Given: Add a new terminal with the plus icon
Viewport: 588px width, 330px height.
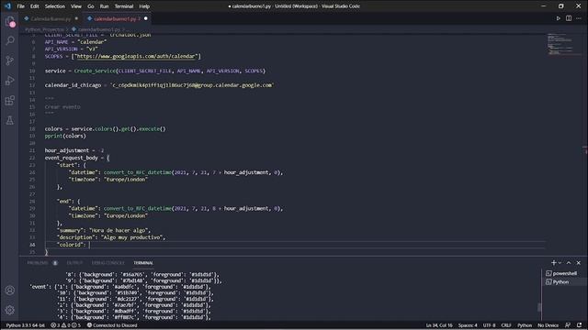Looking at the screenshot, I should tap(553, 263).
